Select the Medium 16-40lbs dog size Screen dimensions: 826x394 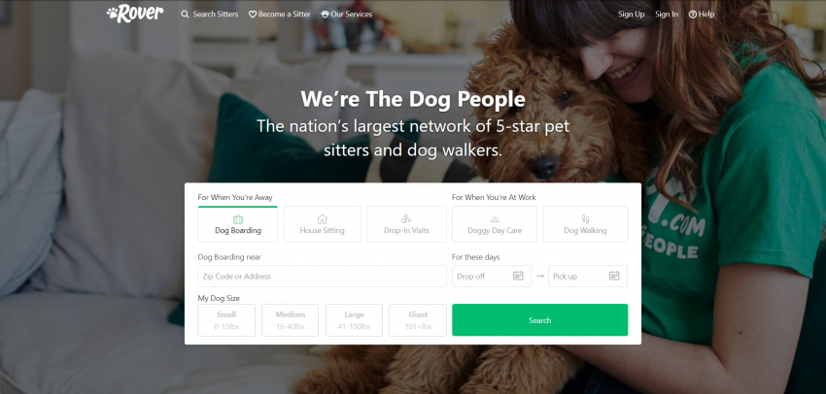point(291,320)
